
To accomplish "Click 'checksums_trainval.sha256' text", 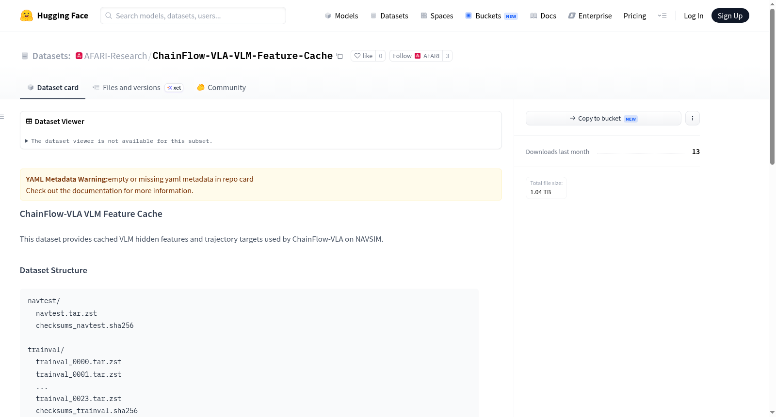I will tap(87, 411).
